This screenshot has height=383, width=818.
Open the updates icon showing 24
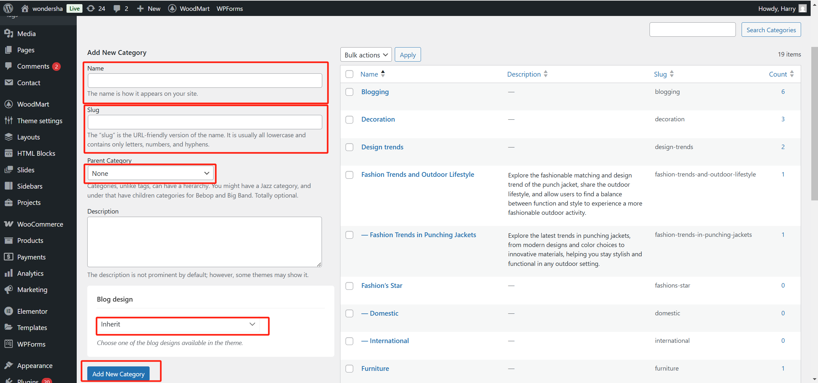(91, 8)
